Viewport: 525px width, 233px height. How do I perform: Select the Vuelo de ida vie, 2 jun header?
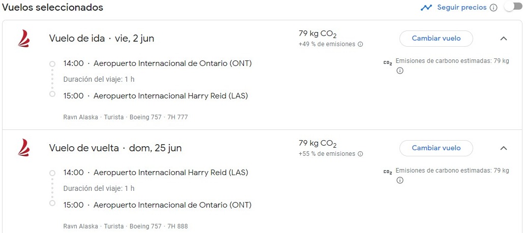[102, 39]
